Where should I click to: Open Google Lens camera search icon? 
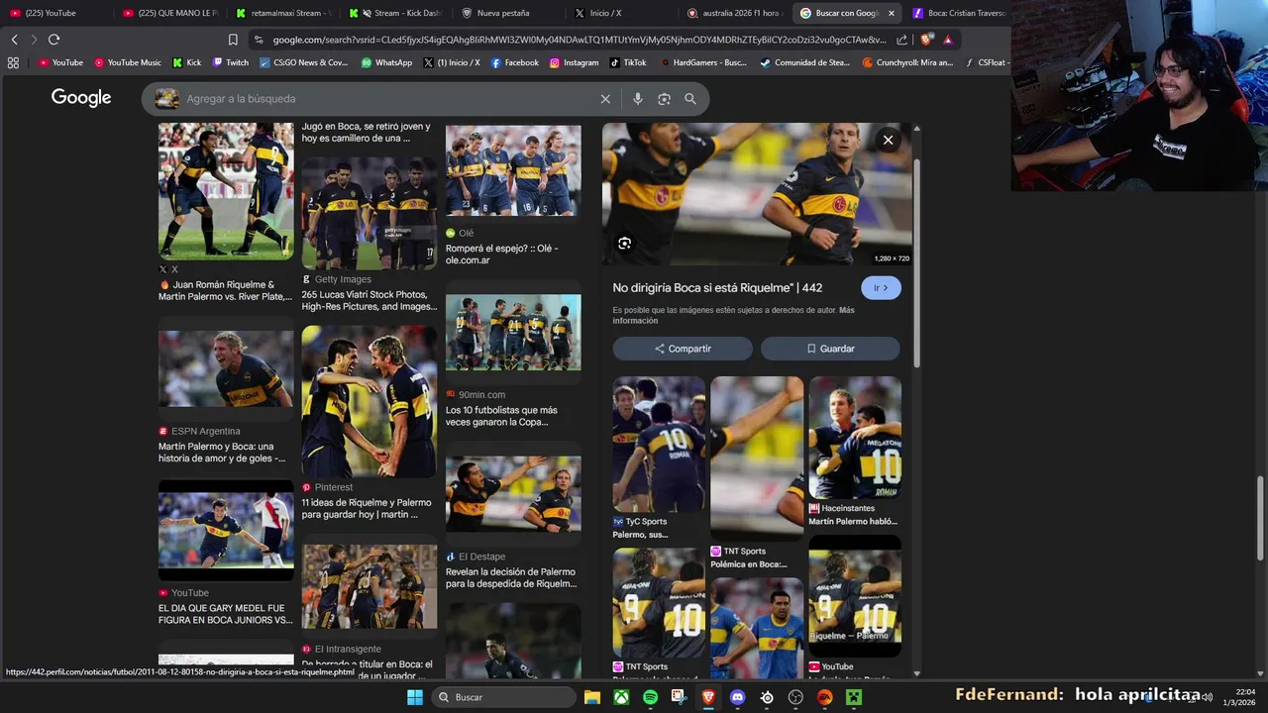coord(664,99)
